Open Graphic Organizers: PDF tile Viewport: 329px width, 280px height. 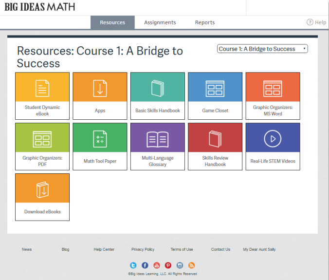click(x=42, y=146)
